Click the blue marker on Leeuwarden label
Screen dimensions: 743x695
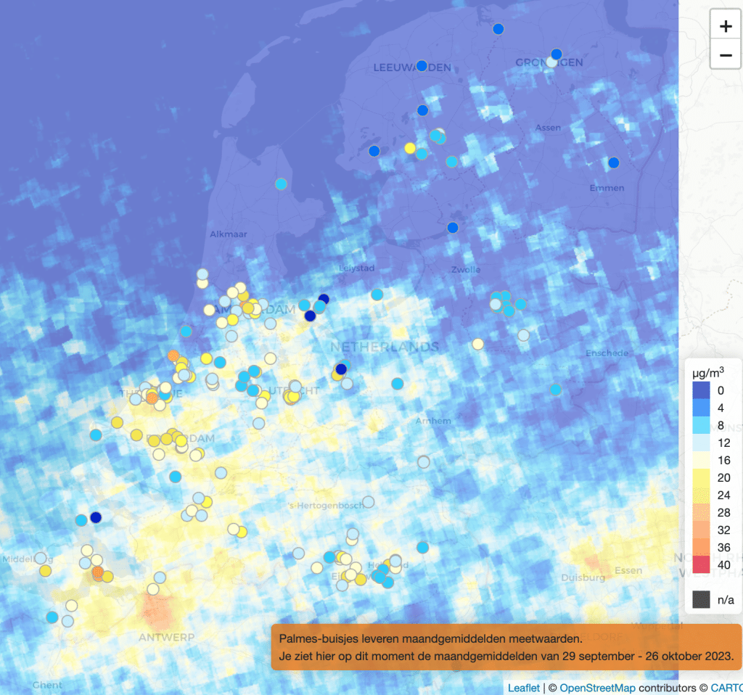pos(422,66)
